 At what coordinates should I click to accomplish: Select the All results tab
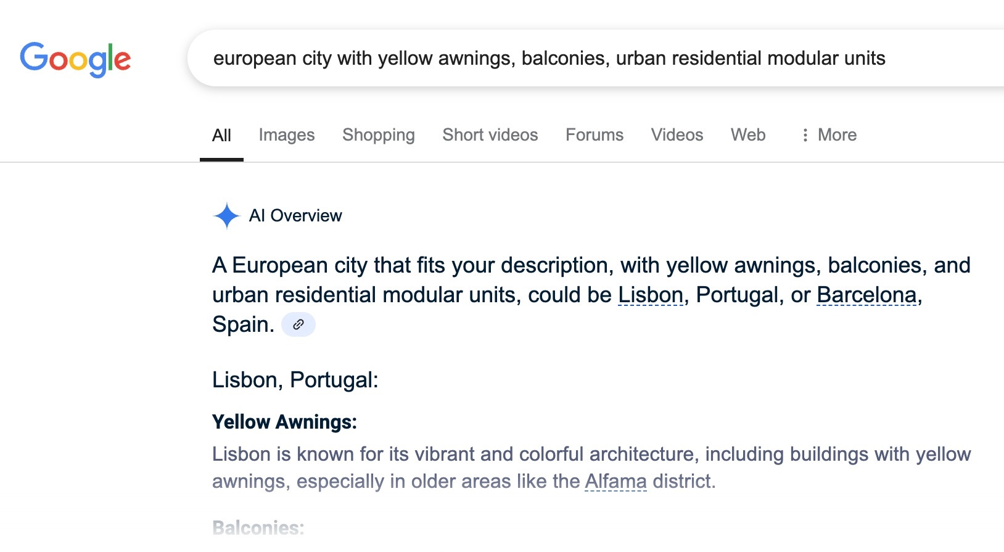(221, 136)
